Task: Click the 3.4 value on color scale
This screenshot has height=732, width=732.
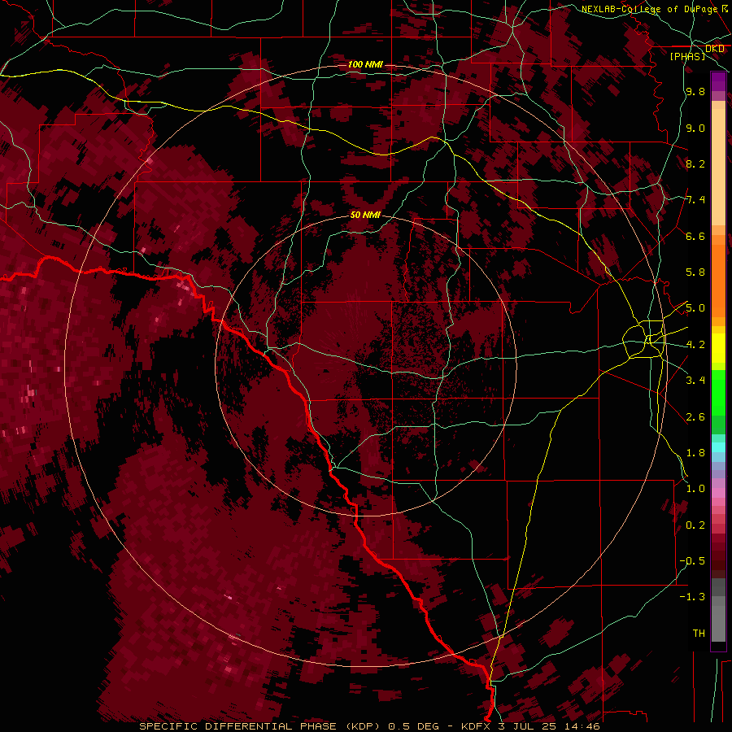Action: coord(695,381)
